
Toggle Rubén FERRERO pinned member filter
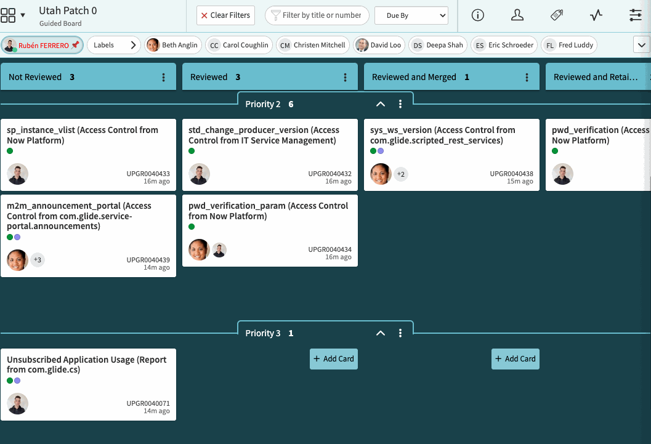point(42,45)
